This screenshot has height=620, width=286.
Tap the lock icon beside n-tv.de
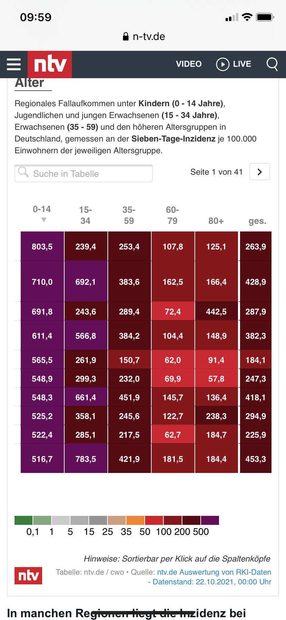point(126,37)
